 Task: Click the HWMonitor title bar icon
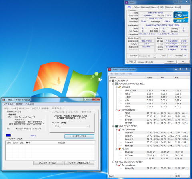[x=110, y=70]
